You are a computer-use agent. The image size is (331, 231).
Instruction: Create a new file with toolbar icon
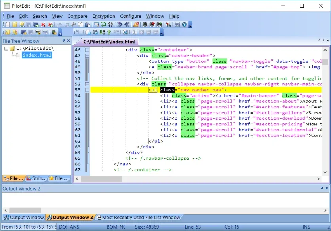click(8, 25)
